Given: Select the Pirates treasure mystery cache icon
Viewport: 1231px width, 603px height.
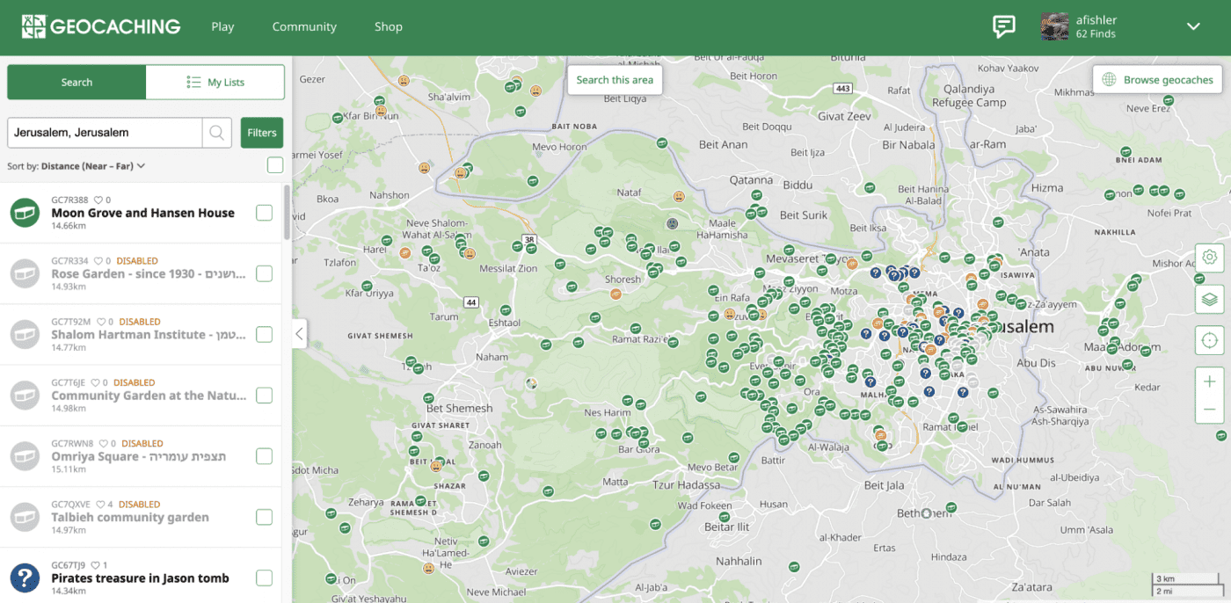Looking at the screenshot, I should (x=25, y=578).
